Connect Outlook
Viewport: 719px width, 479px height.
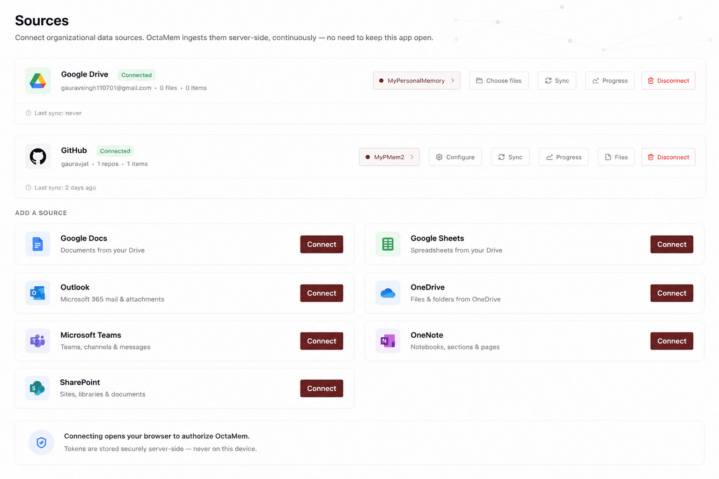(x=322, y=293)
